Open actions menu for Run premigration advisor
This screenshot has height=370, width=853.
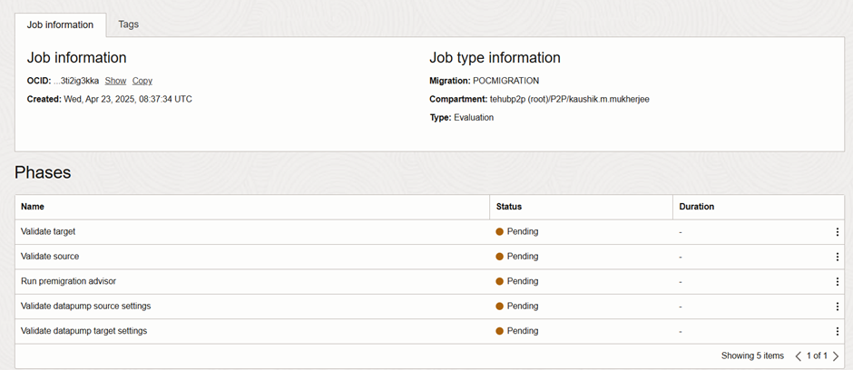(x=837, y=281)
